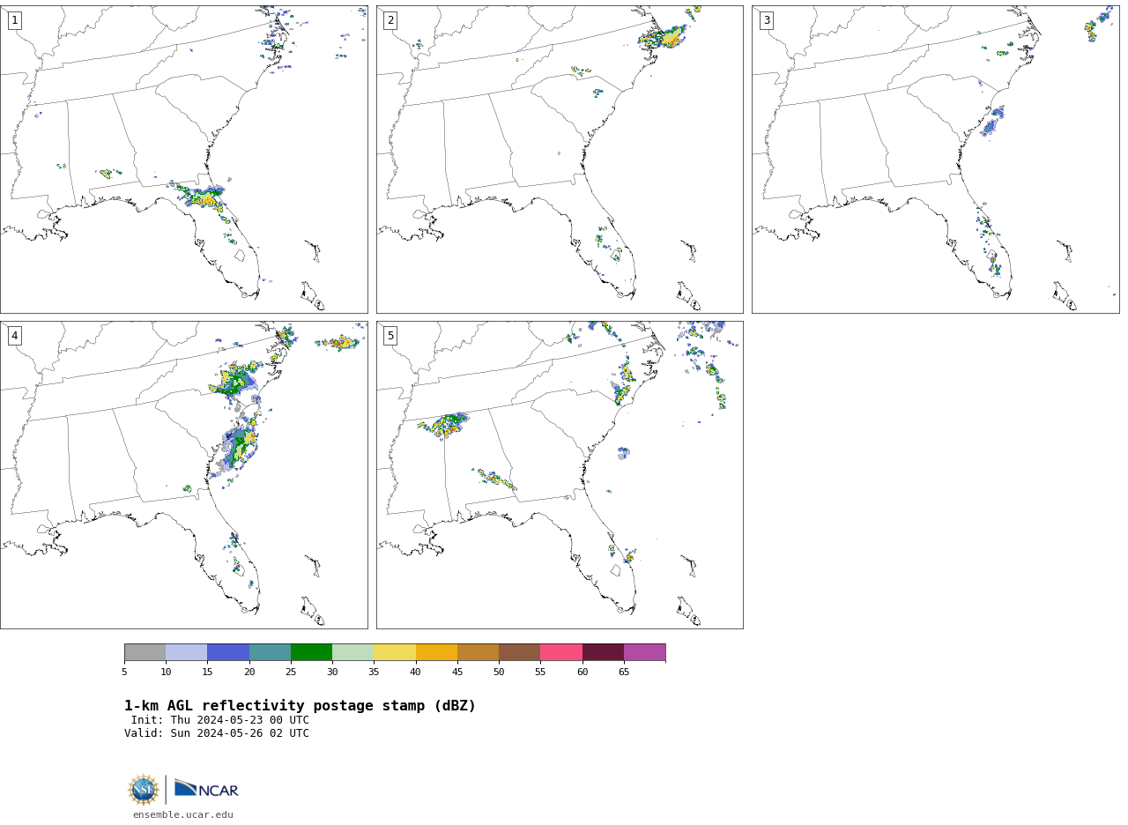1128x825 pixels.
Task: Click the light lavender 10-15 dBZ swatch
Action: click(x=187, y=652)
